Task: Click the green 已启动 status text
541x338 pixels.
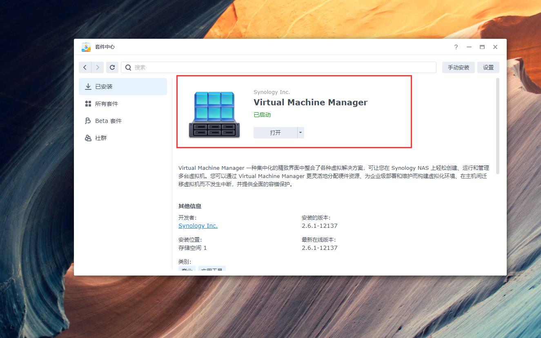Action: (x=262, y=115)
